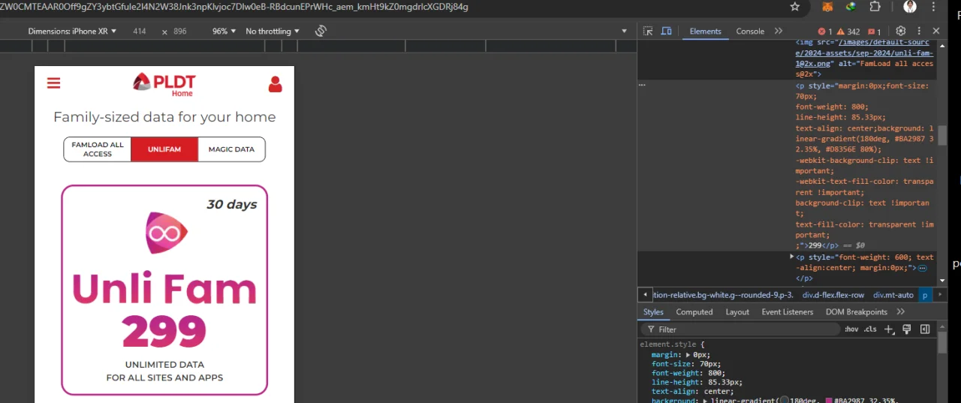Toggle the computed styles sidebar icon

[x=925, y=329]
